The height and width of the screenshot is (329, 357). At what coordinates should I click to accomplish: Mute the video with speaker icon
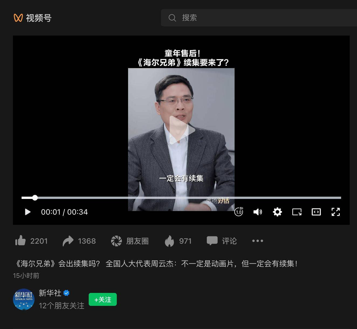[258, 212]
